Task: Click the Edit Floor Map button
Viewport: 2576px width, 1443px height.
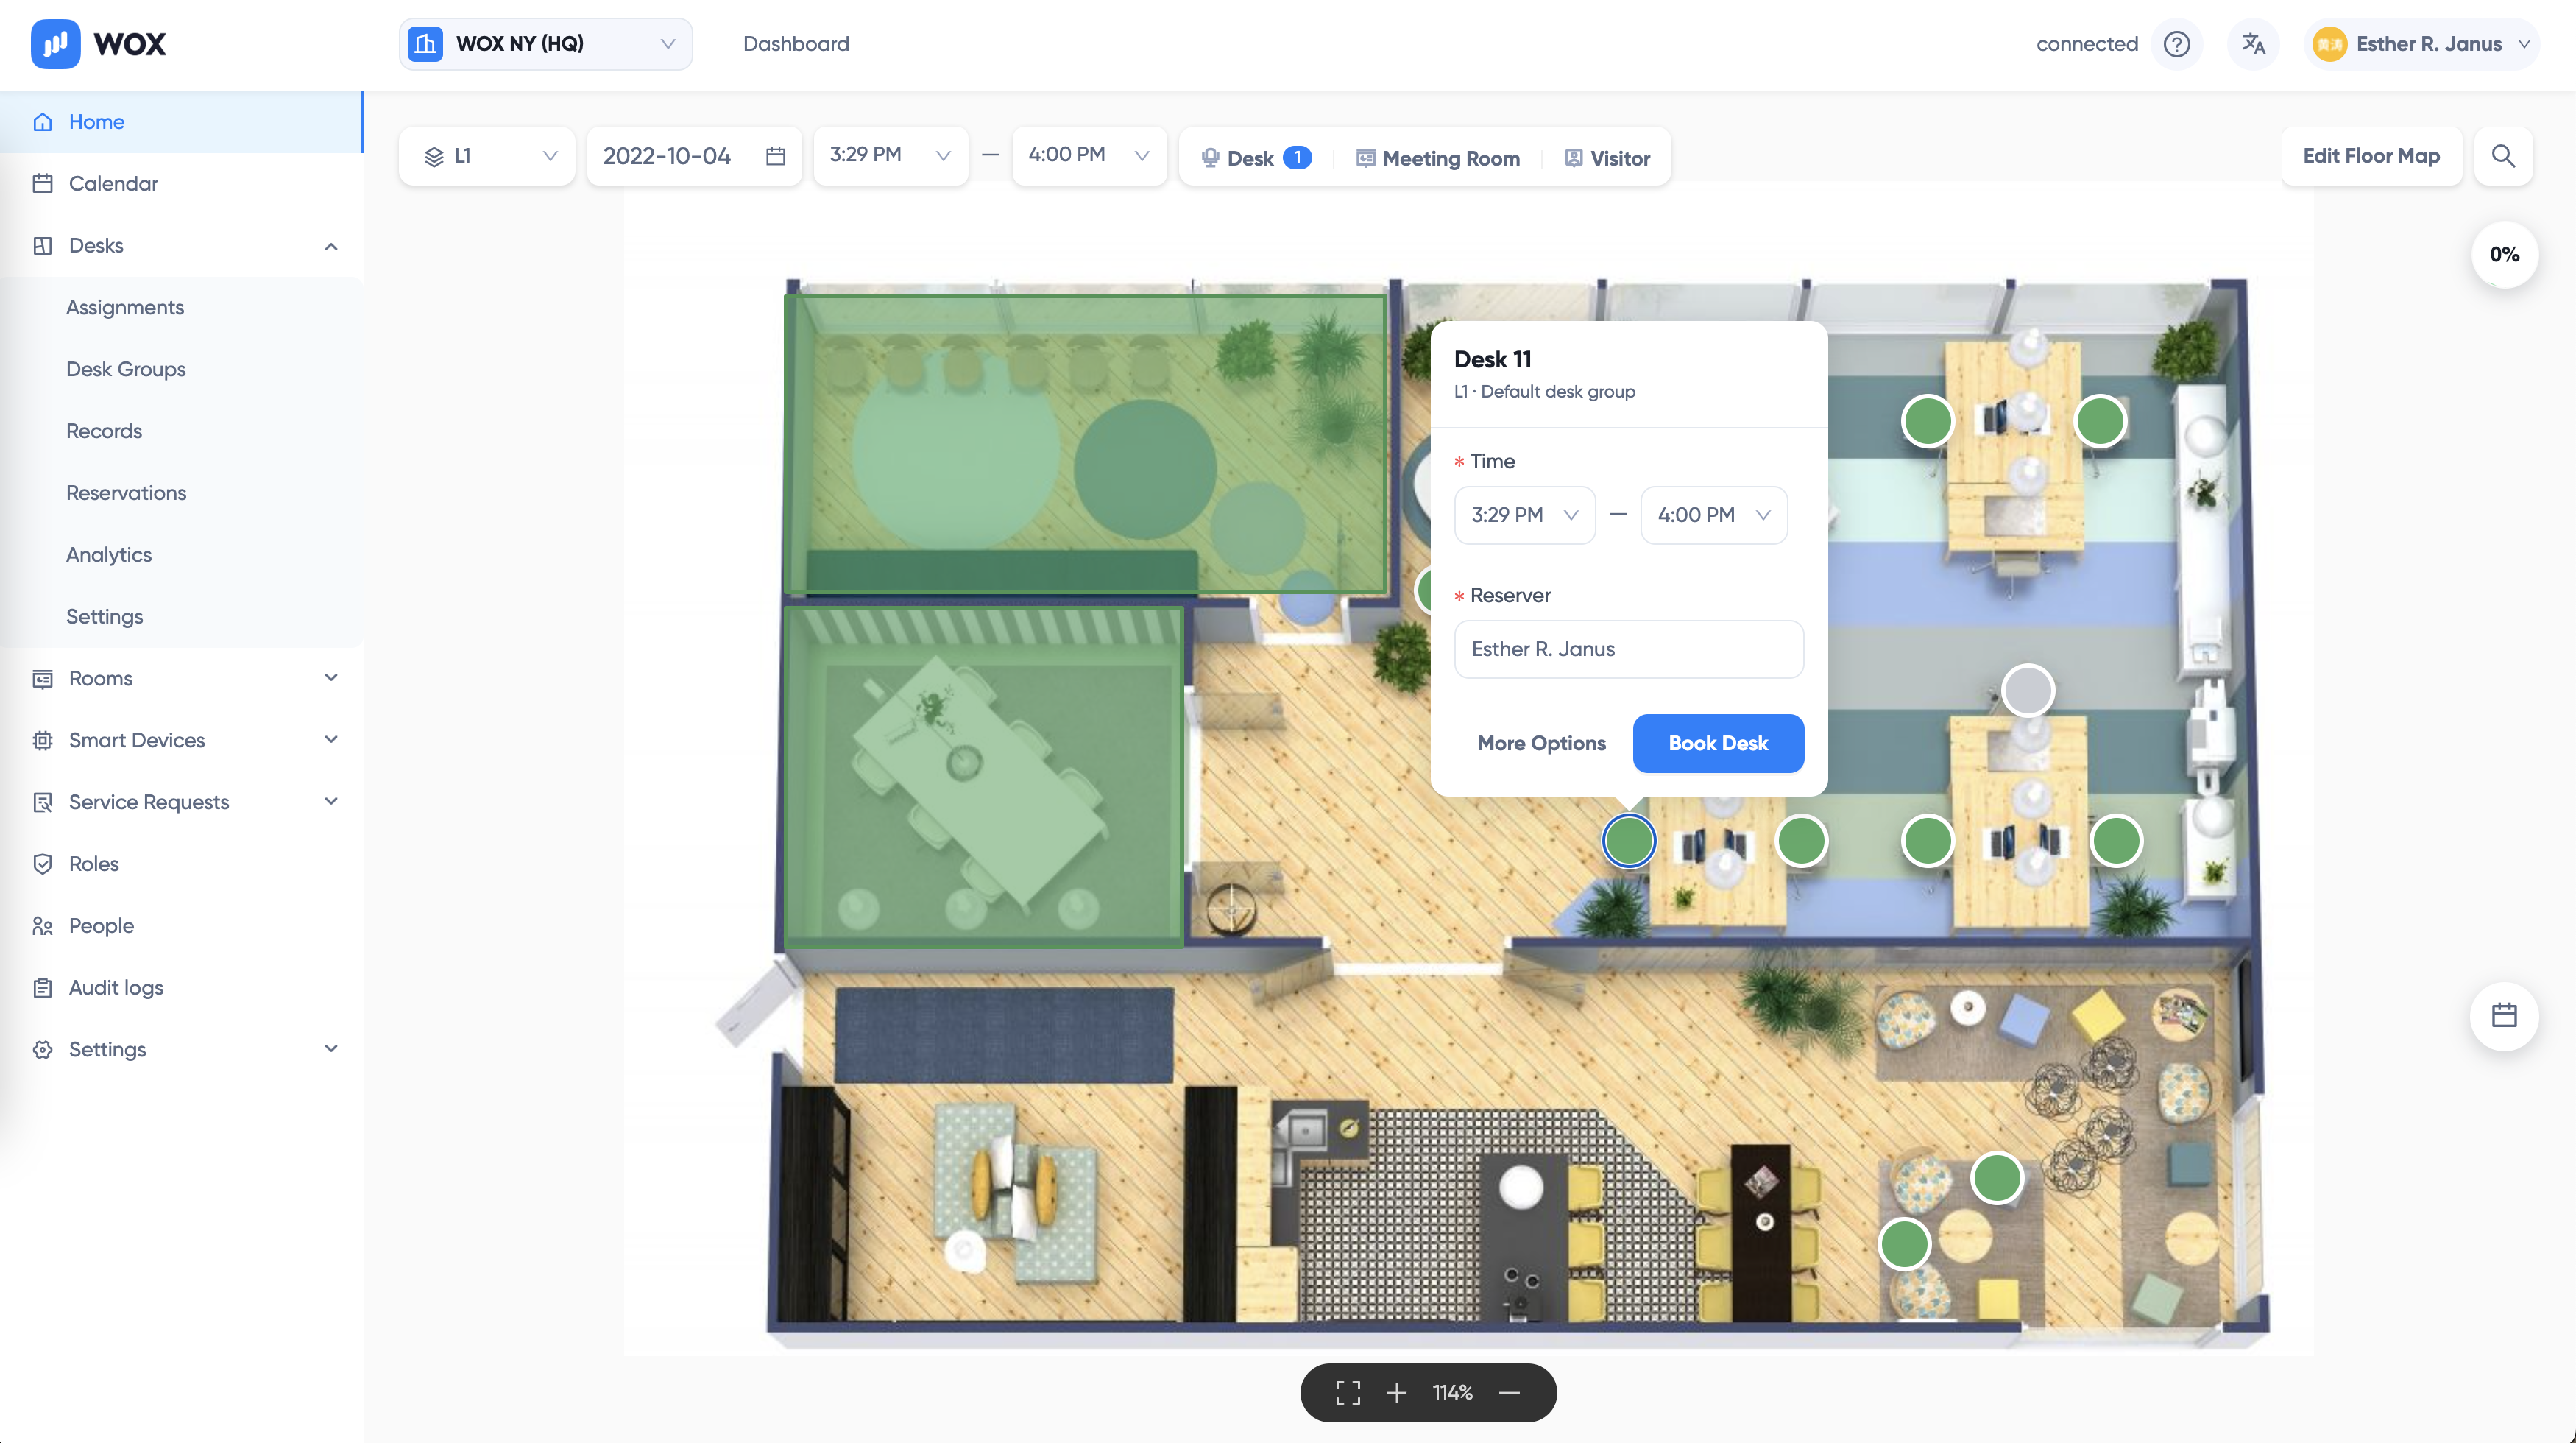Action: (2371, 156)
